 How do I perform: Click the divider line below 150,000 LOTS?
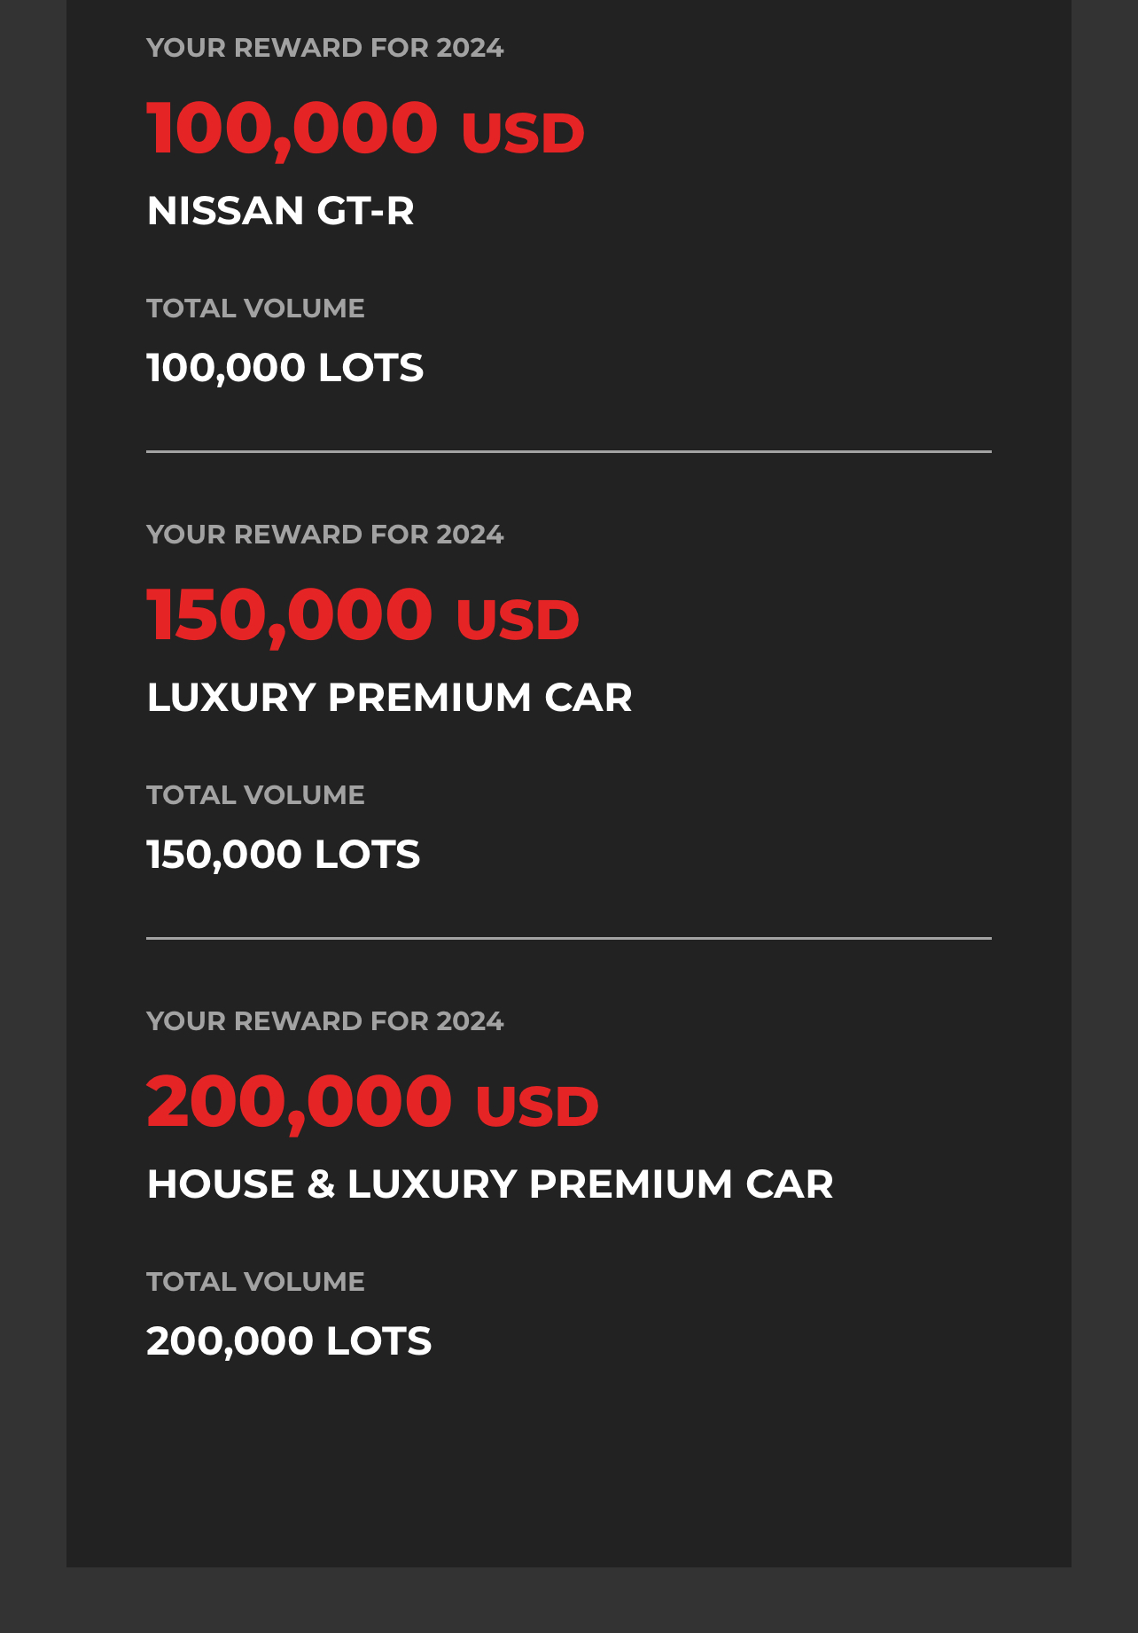click(569, 938)
